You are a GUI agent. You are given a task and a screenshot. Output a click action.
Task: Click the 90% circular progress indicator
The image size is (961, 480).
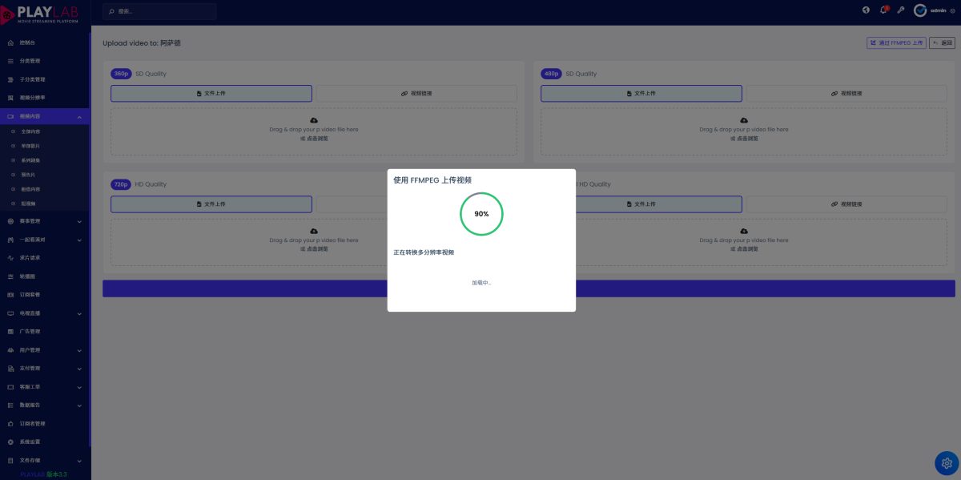click(481, 214)
